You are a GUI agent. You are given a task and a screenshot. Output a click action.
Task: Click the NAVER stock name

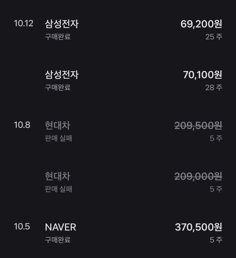point(61,227)
